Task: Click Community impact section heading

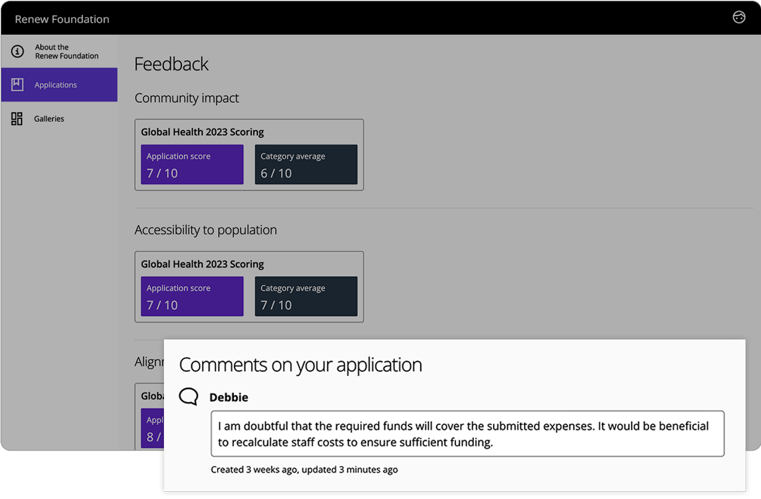Action: click(x=187, y=98)
